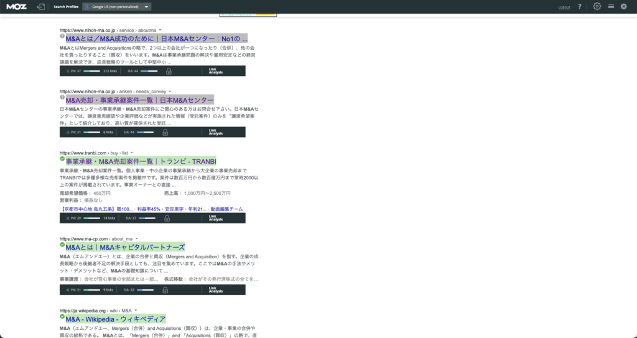637x338 pixels.
Task: Click the 営業利益： 損益なし text
Action: click(x=81, y=200)
